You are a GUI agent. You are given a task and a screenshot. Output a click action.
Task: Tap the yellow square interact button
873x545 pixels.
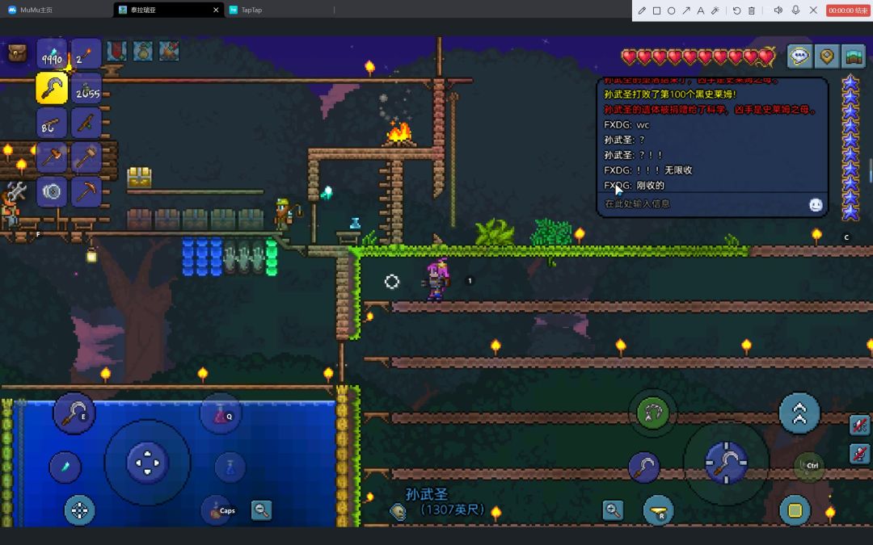pos(795,510)
